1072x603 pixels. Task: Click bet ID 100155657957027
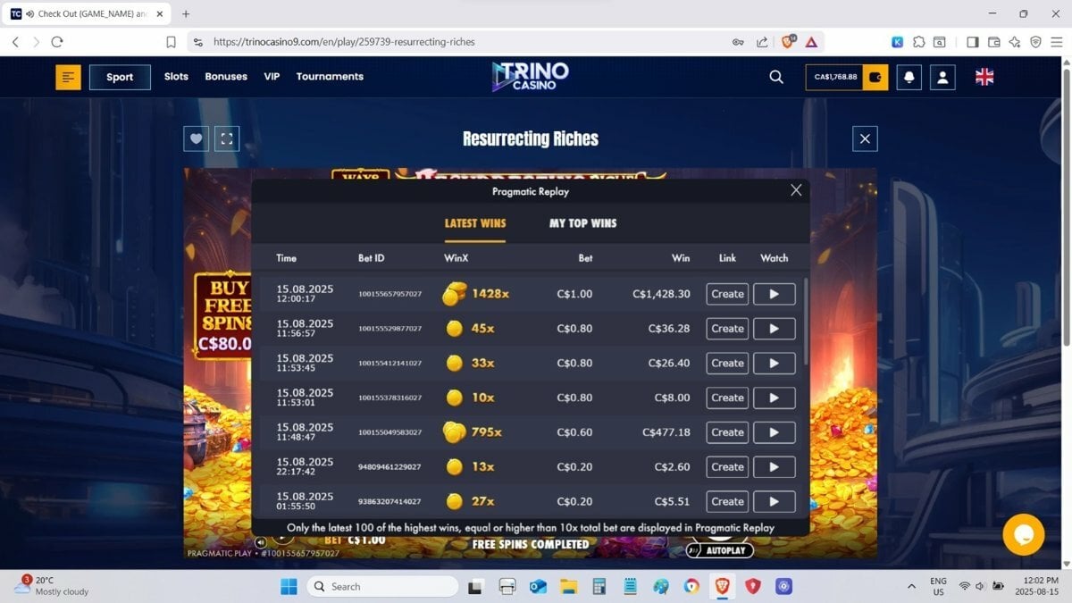389,294
